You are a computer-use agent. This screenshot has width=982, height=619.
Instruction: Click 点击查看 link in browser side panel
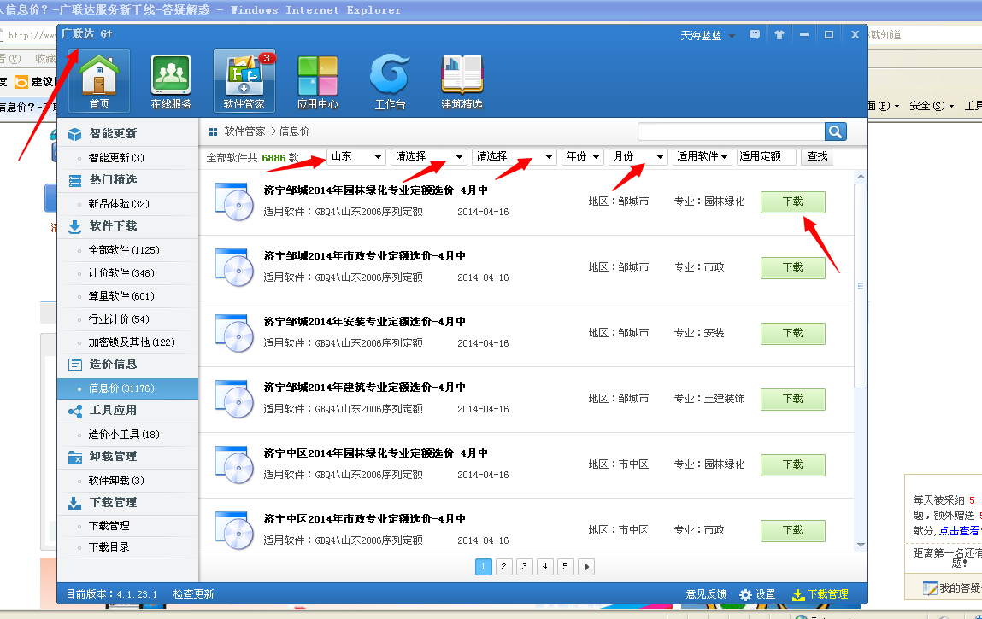(959, 531)
